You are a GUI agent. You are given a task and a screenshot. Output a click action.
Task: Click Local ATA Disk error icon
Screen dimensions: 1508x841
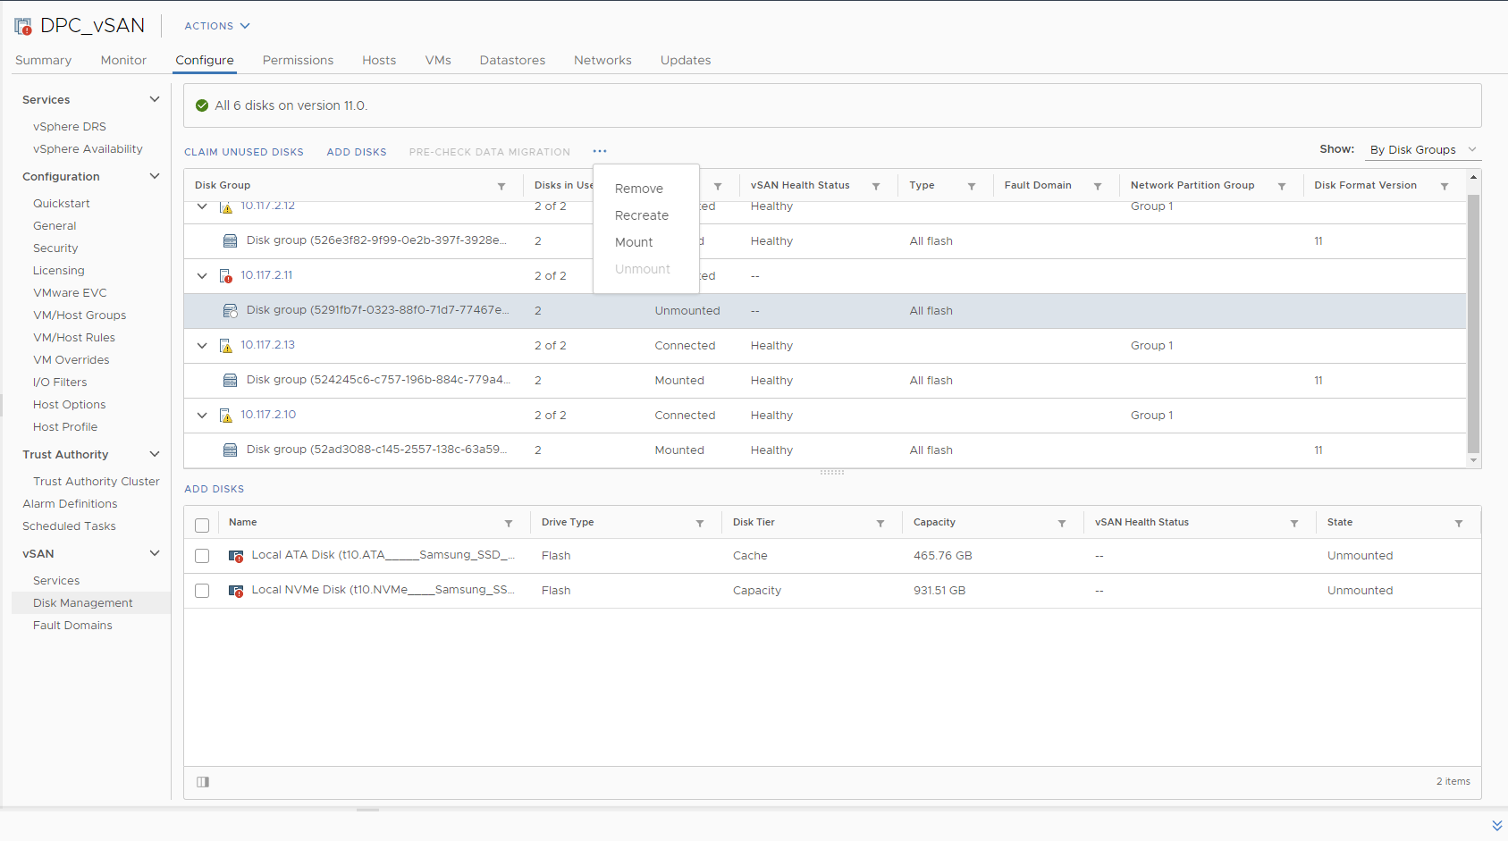(x=236, y=556)
